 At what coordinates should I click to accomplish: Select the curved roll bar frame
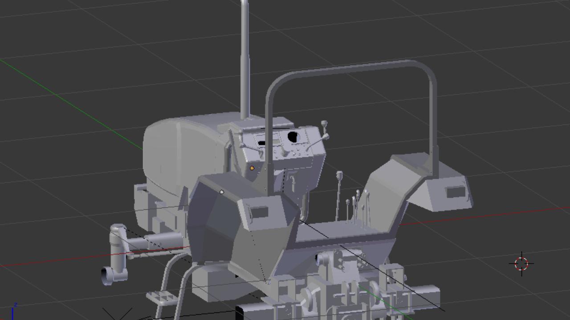tap(352, 69)
